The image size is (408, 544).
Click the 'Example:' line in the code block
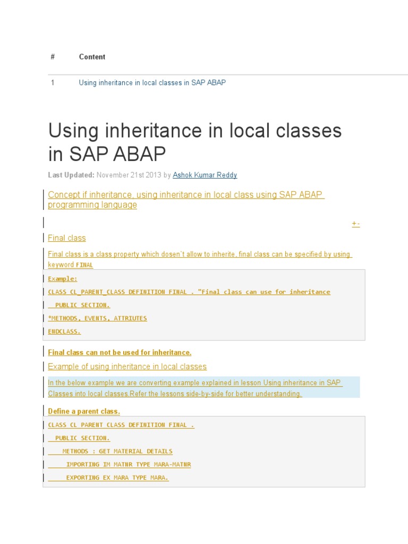click(x=62, y=278)
